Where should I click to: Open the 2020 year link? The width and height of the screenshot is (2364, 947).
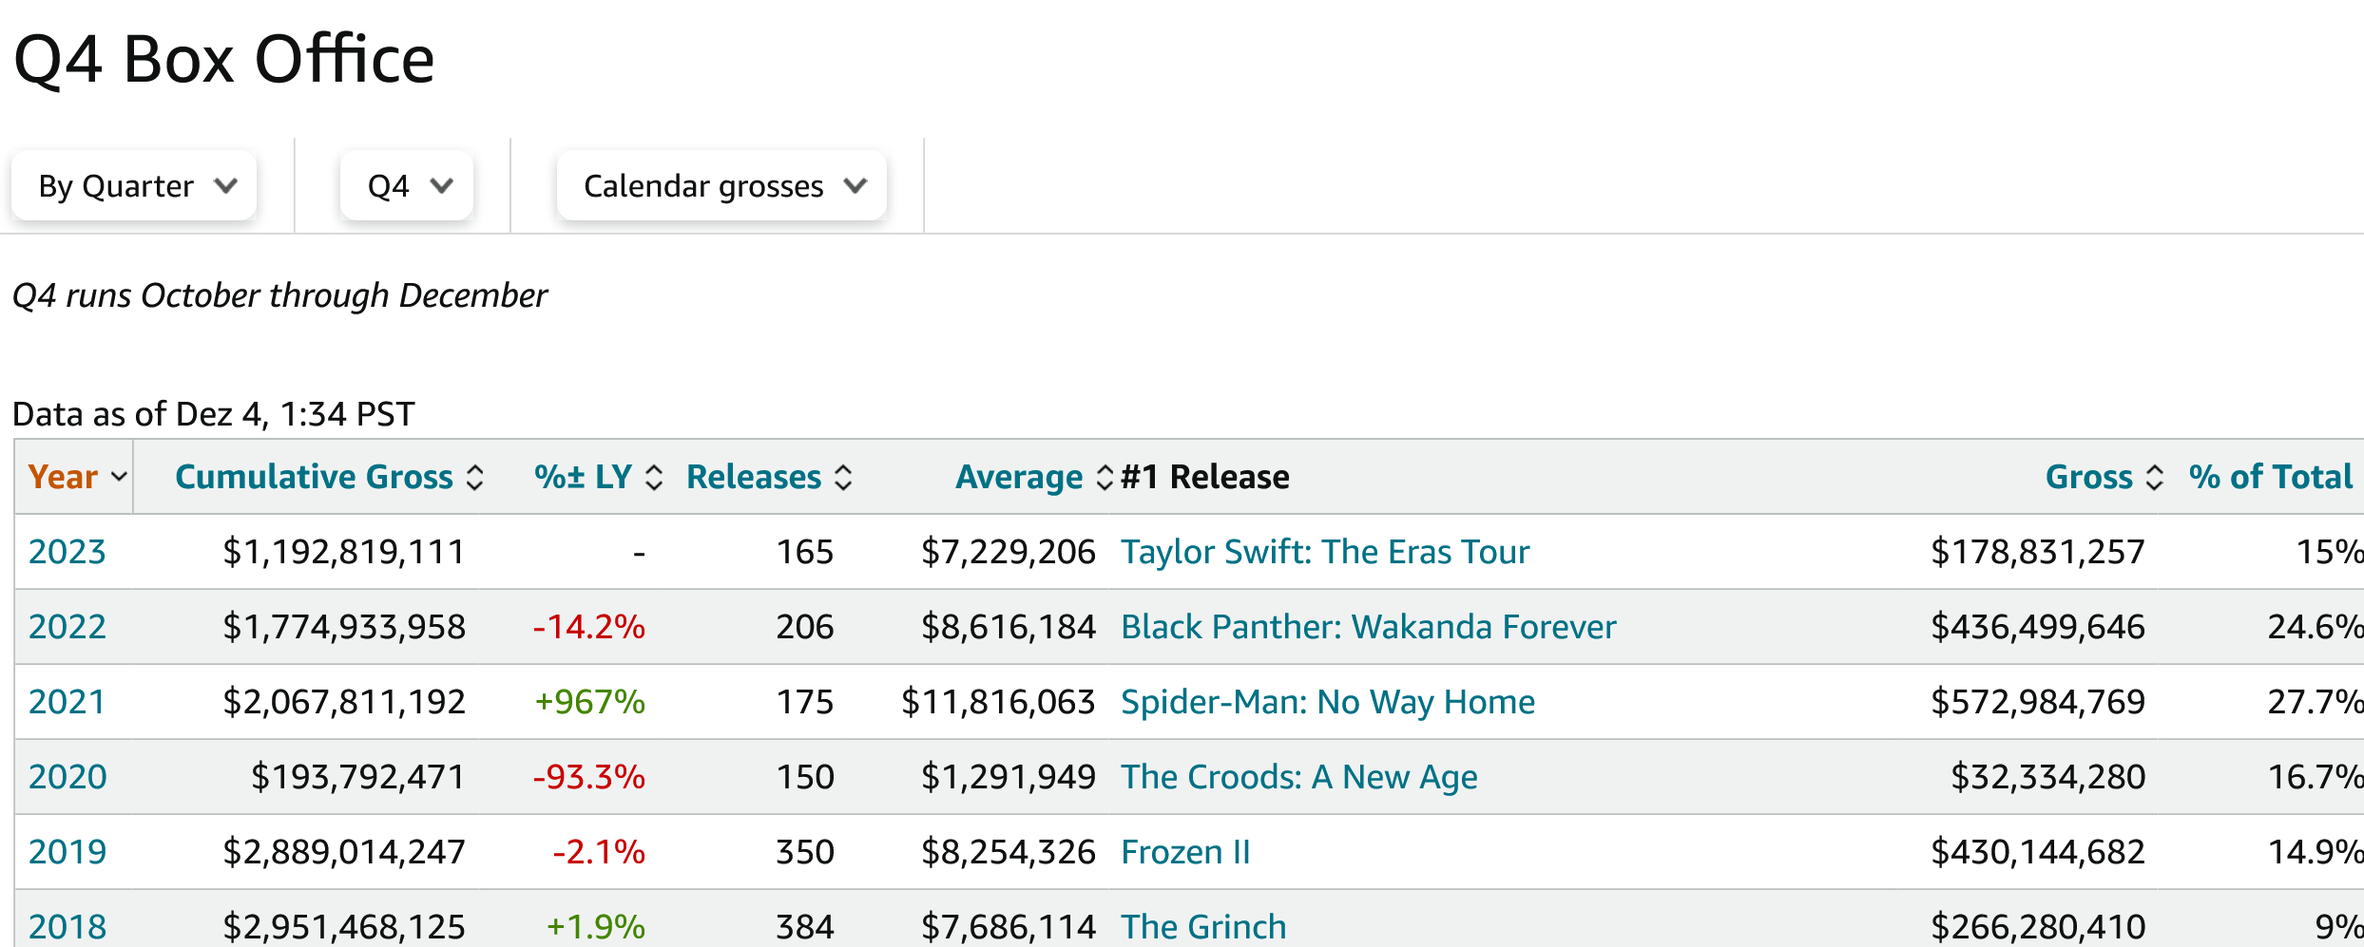(x=67, y=777)
